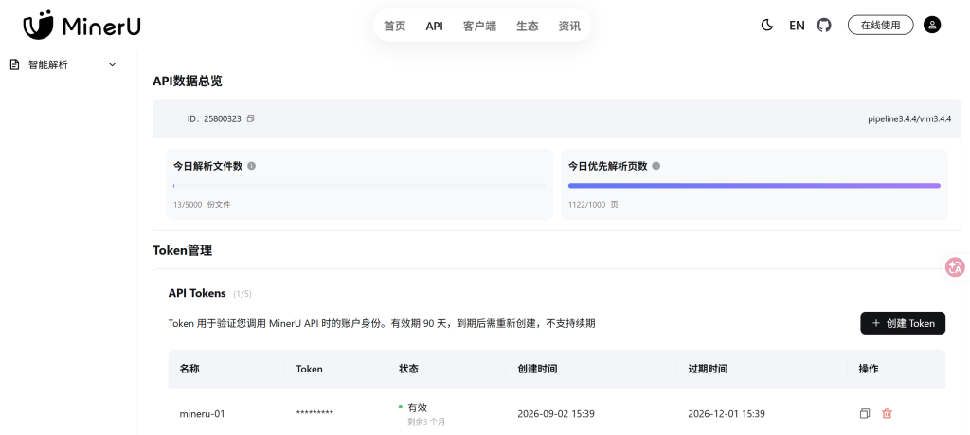The height and width of the screenshot is (435, 970).
Task: Copy the mineru-01 token
Action: 865,413
